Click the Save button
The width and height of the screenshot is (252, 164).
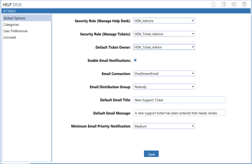pos(151,154)
